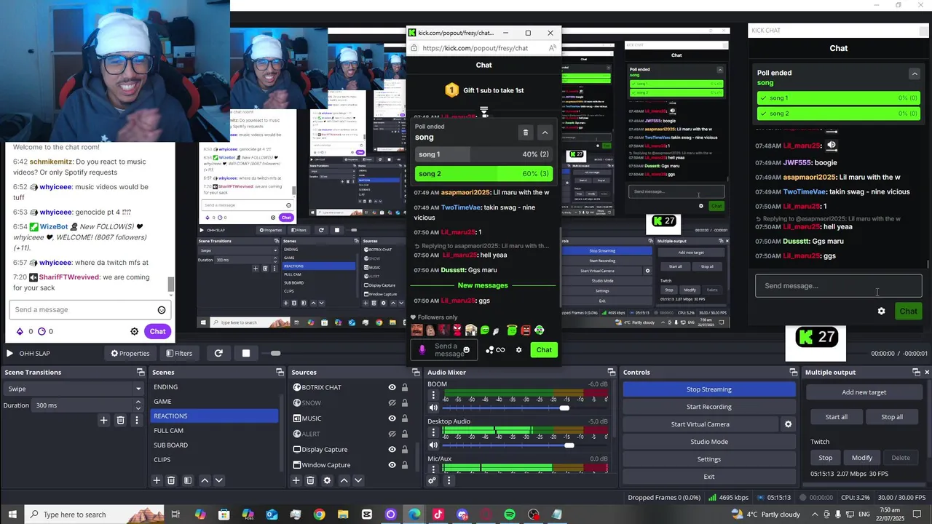932x524 pixels.
Task: Select the FULL CAM scene
Action: (214, 431)
